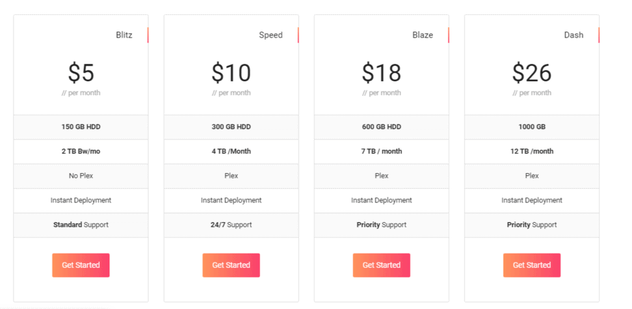Click the $26 price heading

(532, 72)
